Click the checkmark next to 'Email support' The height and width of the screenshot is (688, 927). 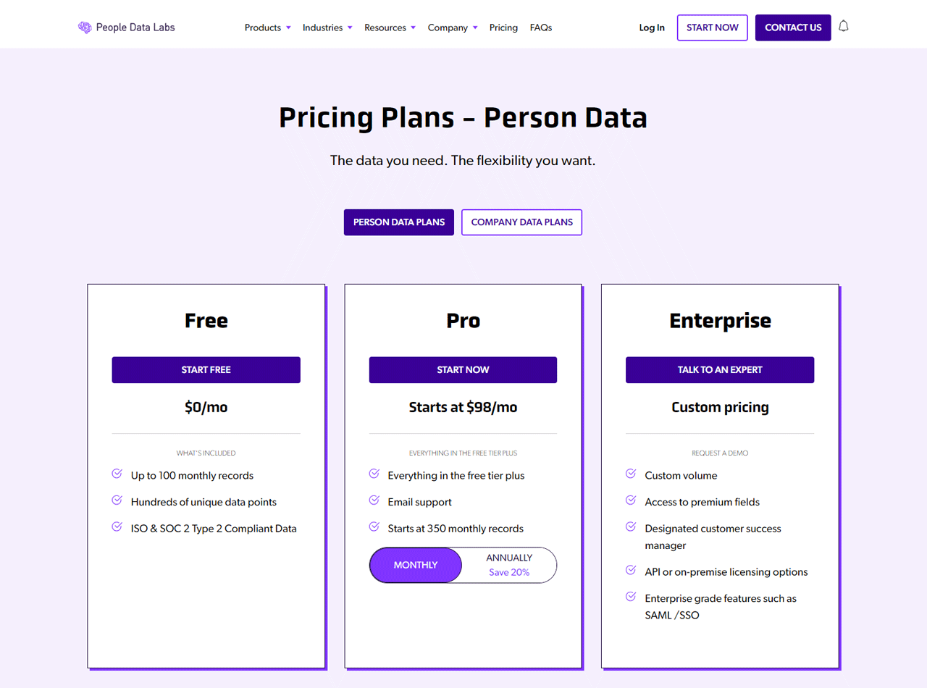pyautogui.click(x=374, y=500)
